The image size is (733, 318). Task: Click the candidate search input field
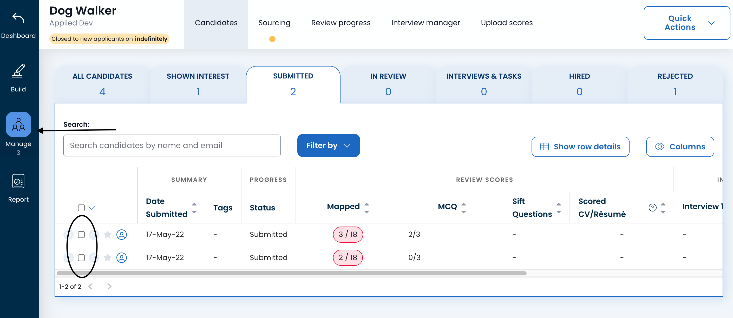click(x=172, y=145)
